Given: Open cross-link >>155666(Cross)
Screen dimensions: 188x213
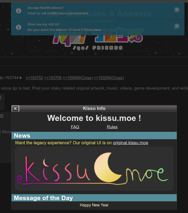Looking at the screenshot, I should click(78, 78).
